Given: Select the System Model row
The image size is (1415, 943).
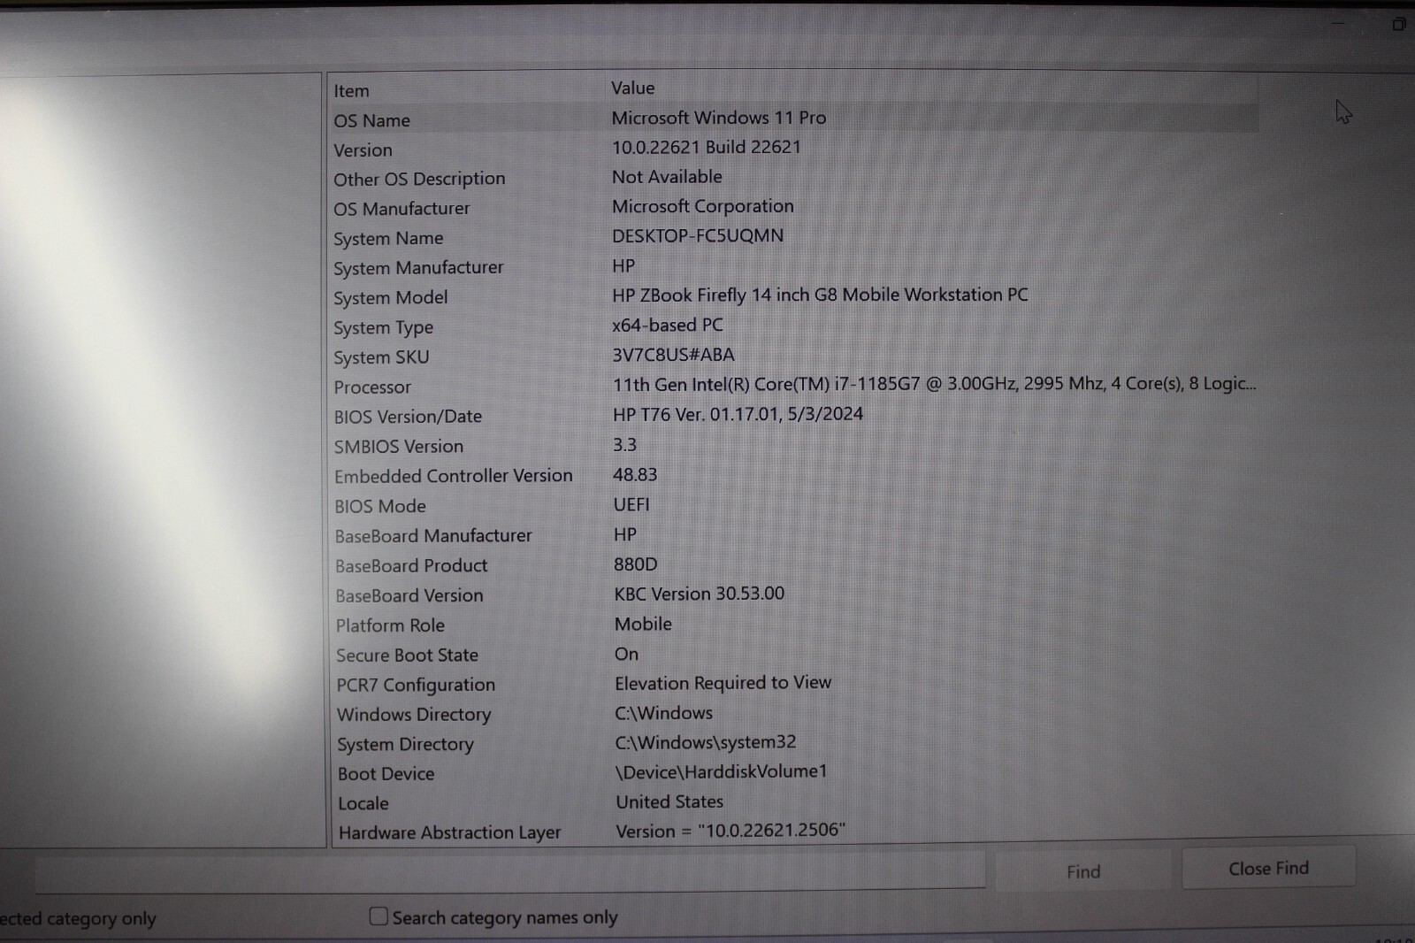Looking at the screenshot, I should coord(794,296).
